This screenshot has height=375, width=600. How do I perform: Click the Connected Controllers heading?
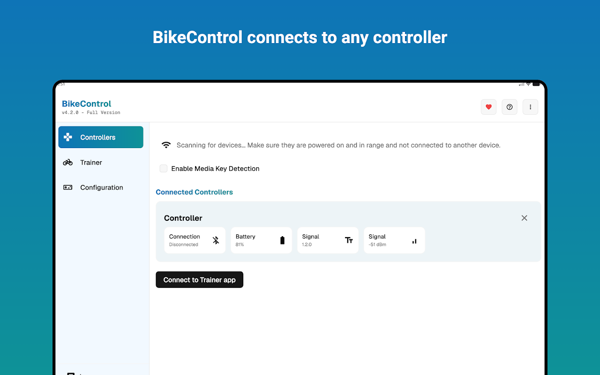click(194, 192)
